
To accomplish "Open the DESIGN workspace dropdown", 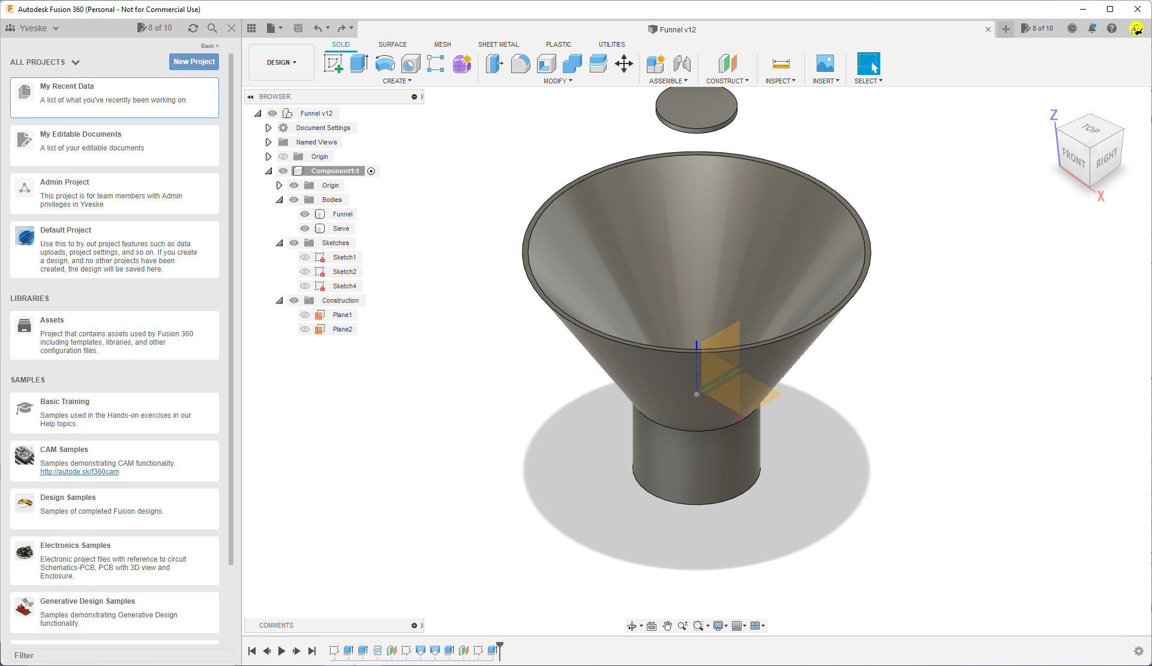I will [281, 62].
